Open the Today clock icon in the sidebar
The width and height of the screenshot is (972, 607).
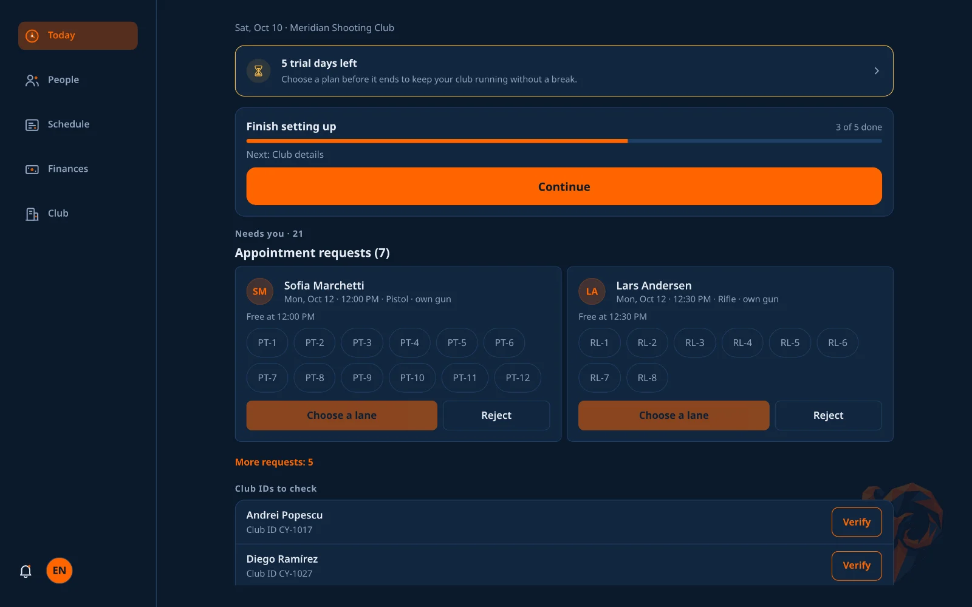(32, 36)
